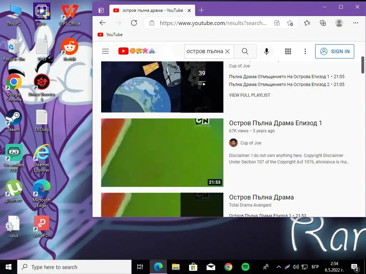Image resolution: width=366 pixels, height=274 pixels.
Task: Open This PC desktop icon
Action: [x=14, y=14]
